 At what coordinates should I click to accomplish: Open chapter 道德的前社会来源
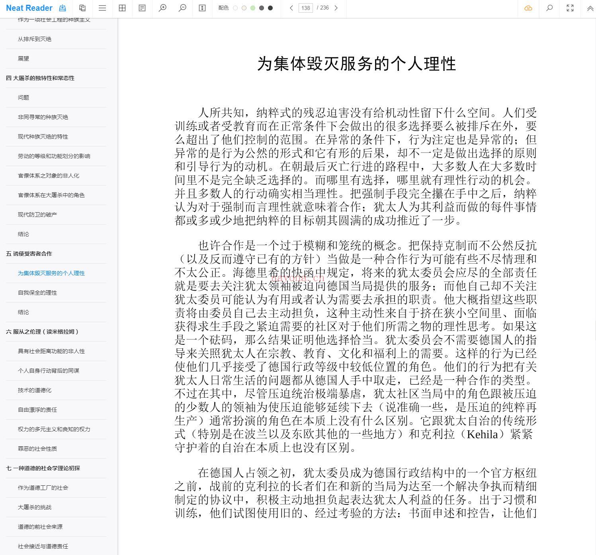(40, 527)
